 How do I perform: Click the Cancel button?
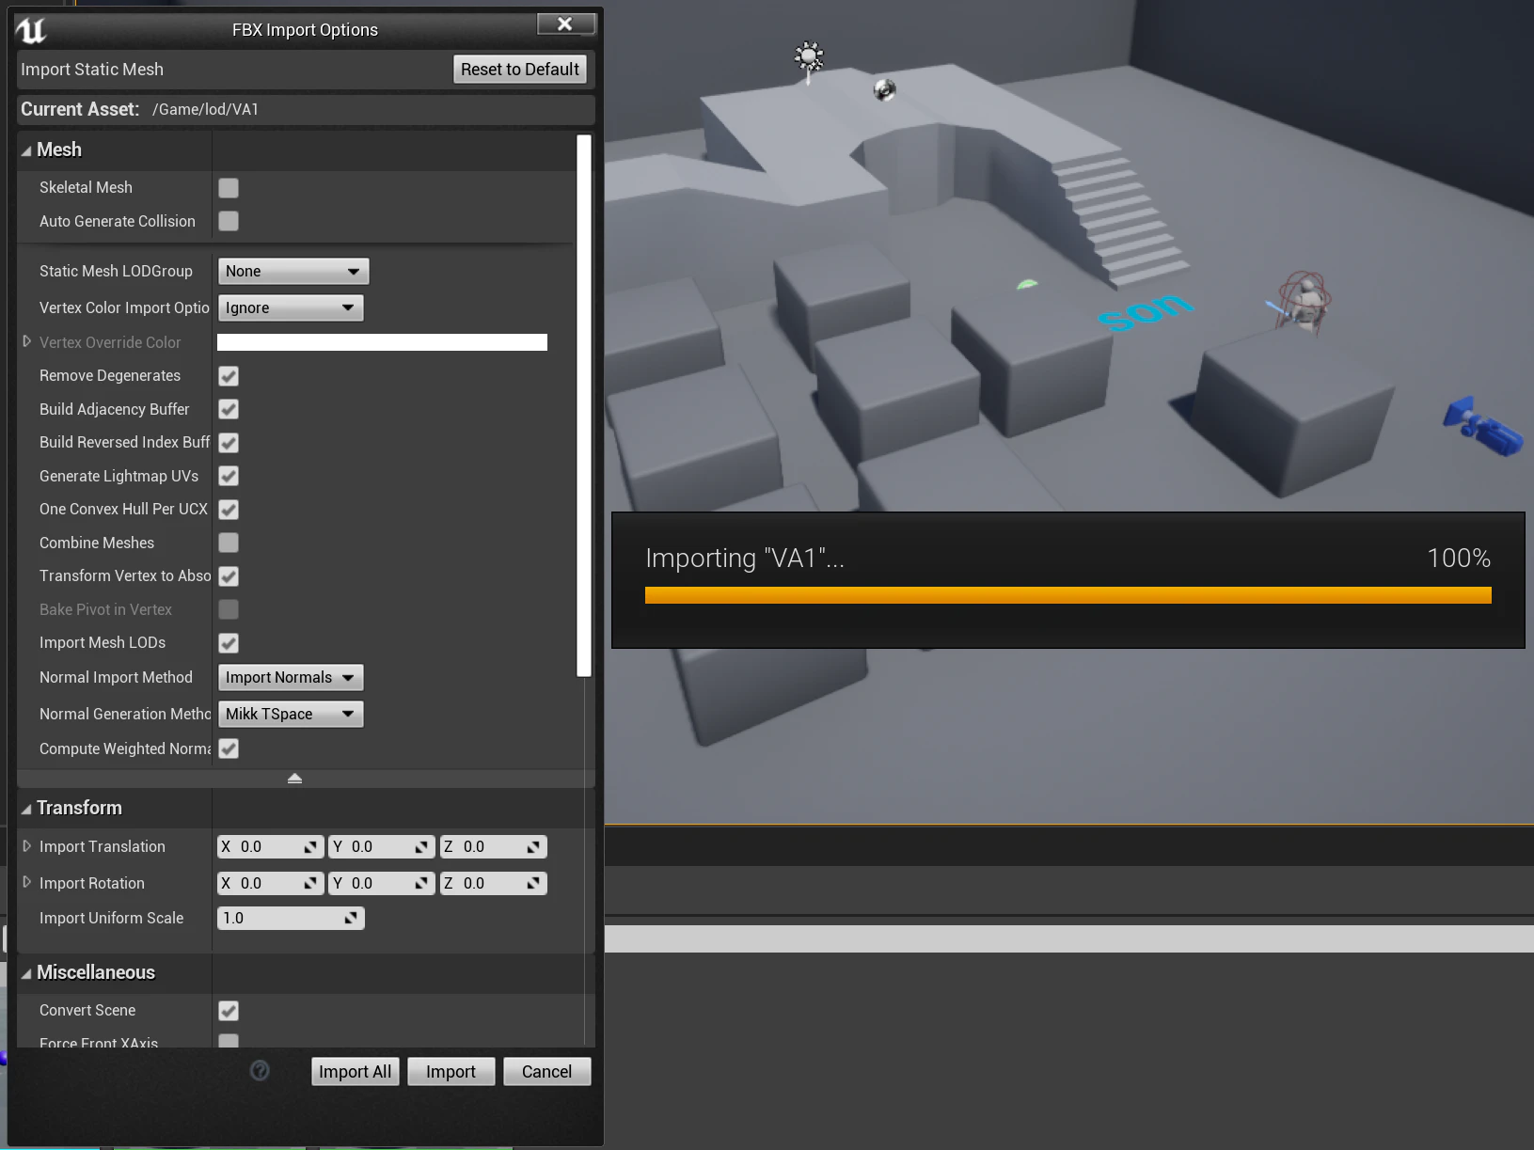coord(546,1072)
